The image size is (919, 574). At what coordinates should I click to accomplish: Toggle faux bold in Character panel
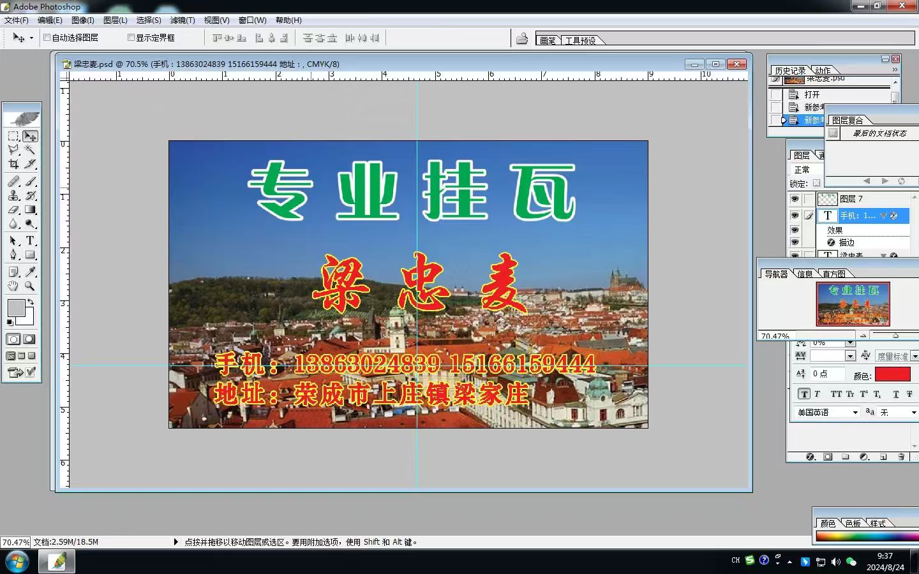(804, 394)
